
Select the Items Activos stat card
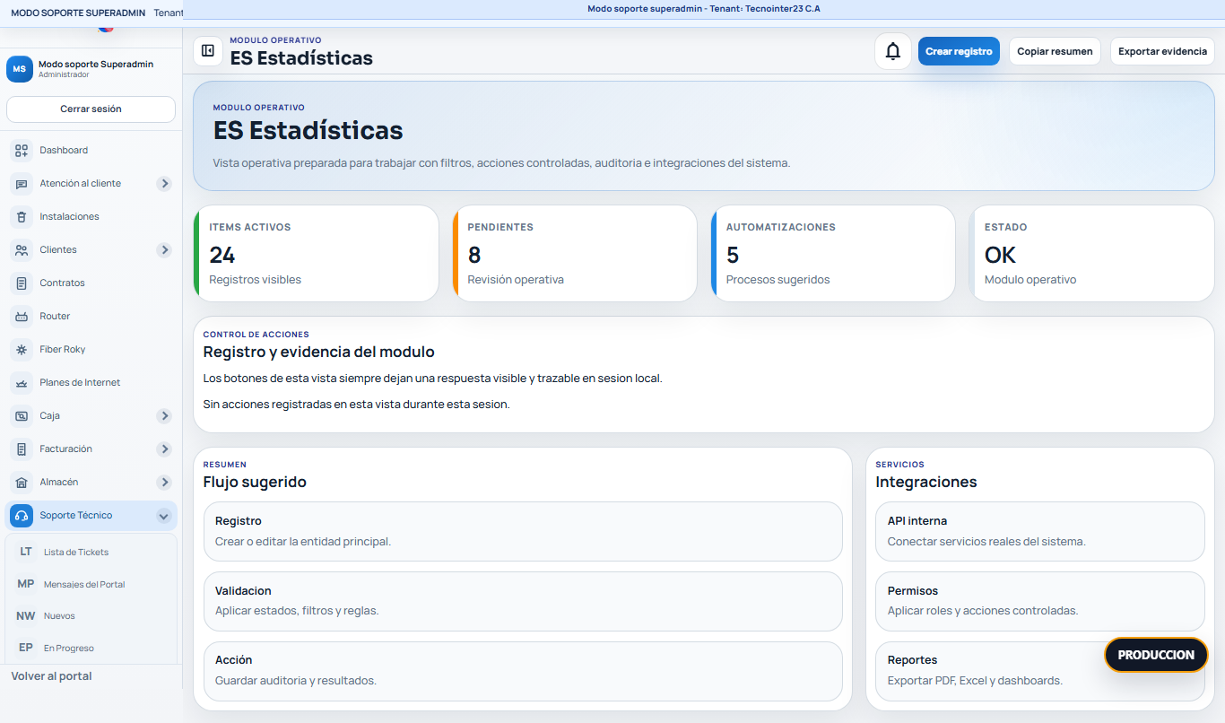tap(316, 254)
